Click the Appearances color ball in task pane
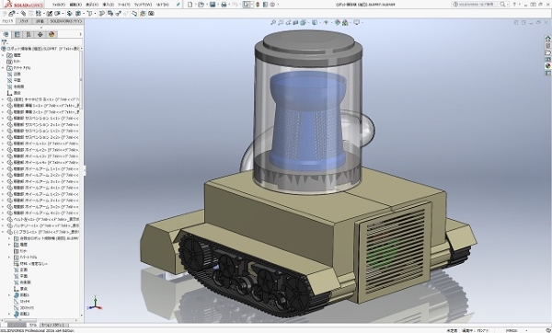552x333 pixels. pos(547,66)
